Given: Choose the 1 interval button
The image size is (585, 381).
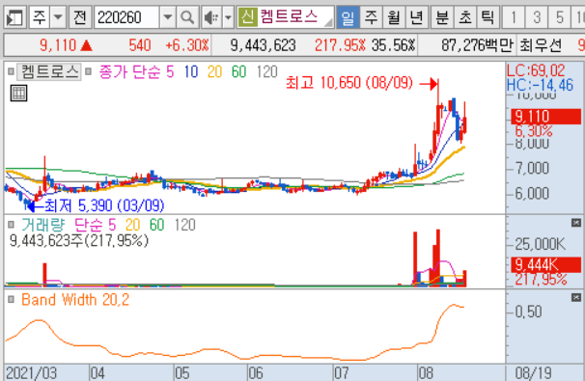Looking at the screenshot, I should pos(514,17).
